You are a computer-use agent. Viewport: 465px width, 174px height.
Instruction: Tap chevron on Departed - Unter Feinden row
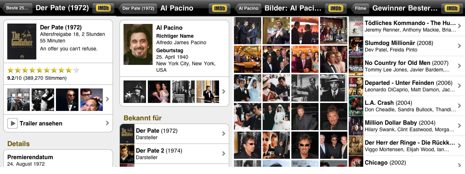coord(460,86)
